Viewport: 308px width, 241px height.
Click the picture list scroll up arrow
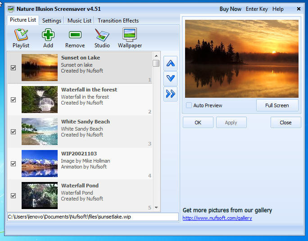pyautogui.click(x=156, y=56)
